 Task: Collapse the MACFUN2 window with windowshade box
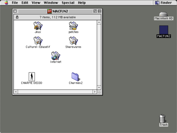click(x=100, y=11)
